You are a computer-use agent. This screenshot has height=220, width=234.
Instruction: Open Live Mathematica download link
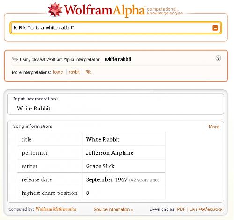coord(205,209)
